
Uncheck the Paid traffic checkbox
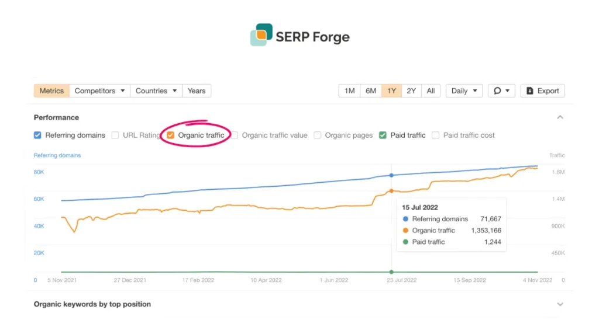tap(383, 135)
